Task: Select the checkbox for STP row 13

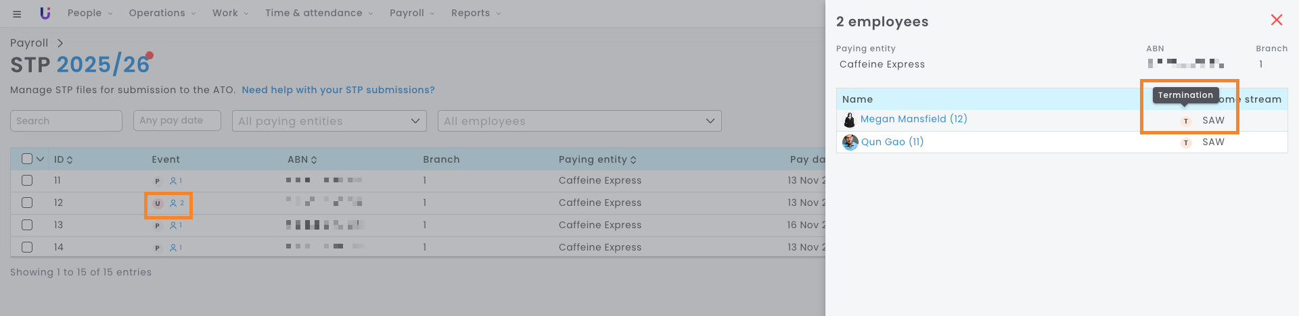Action: (27, 225)
